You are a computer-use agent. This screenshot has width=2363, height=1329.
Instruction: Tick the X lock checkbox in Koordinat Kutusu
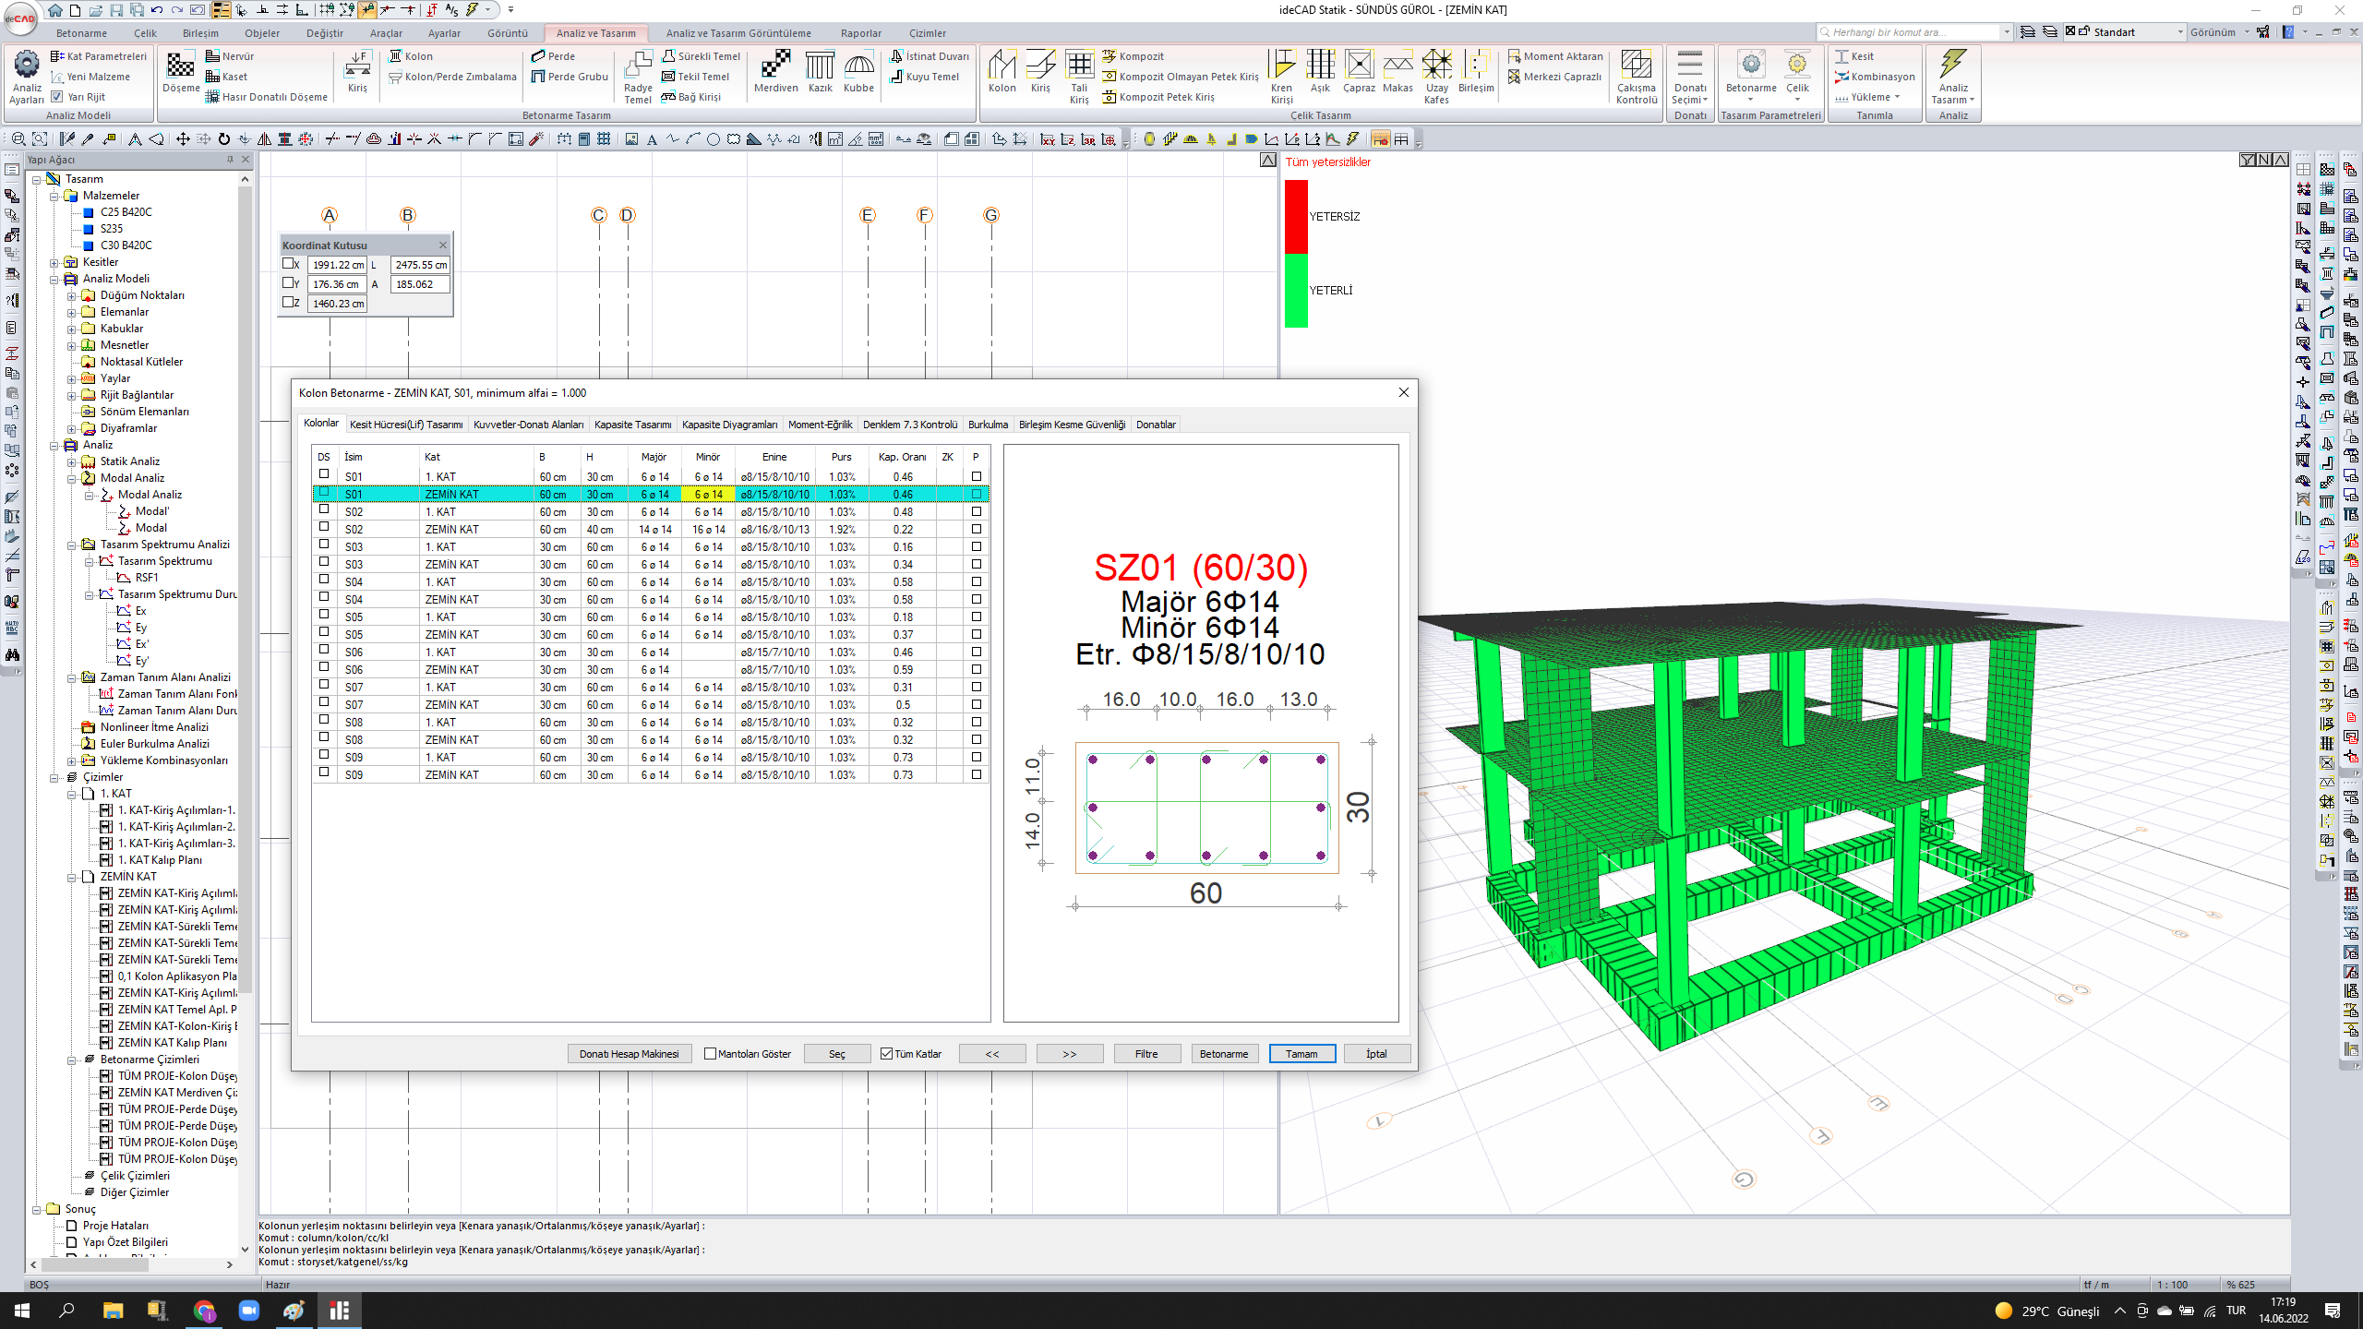288,264
